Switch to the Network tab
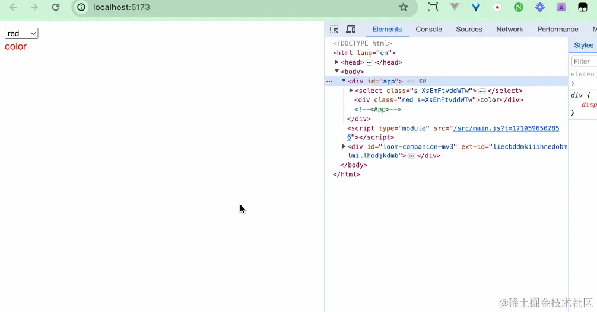Image resolution: width=597 pixels, height=312 pixels. pos(510,29)
